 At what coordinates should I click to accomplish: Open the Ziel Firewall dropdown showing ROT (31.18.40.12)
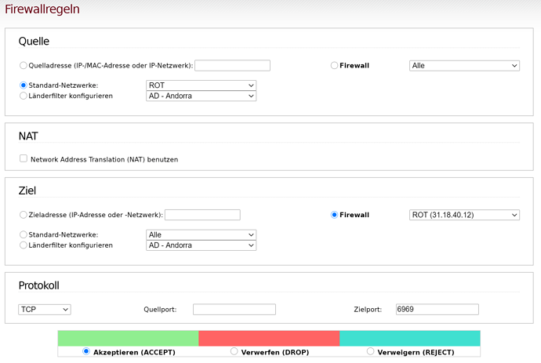pos(464,215)
